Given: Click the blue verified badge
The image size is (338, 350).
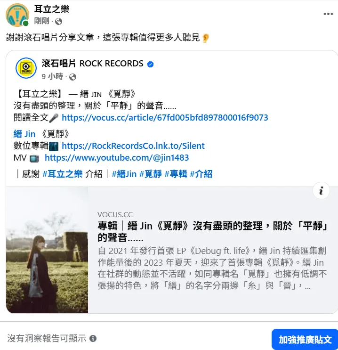Looking at the screenshot, I should 150,64.
